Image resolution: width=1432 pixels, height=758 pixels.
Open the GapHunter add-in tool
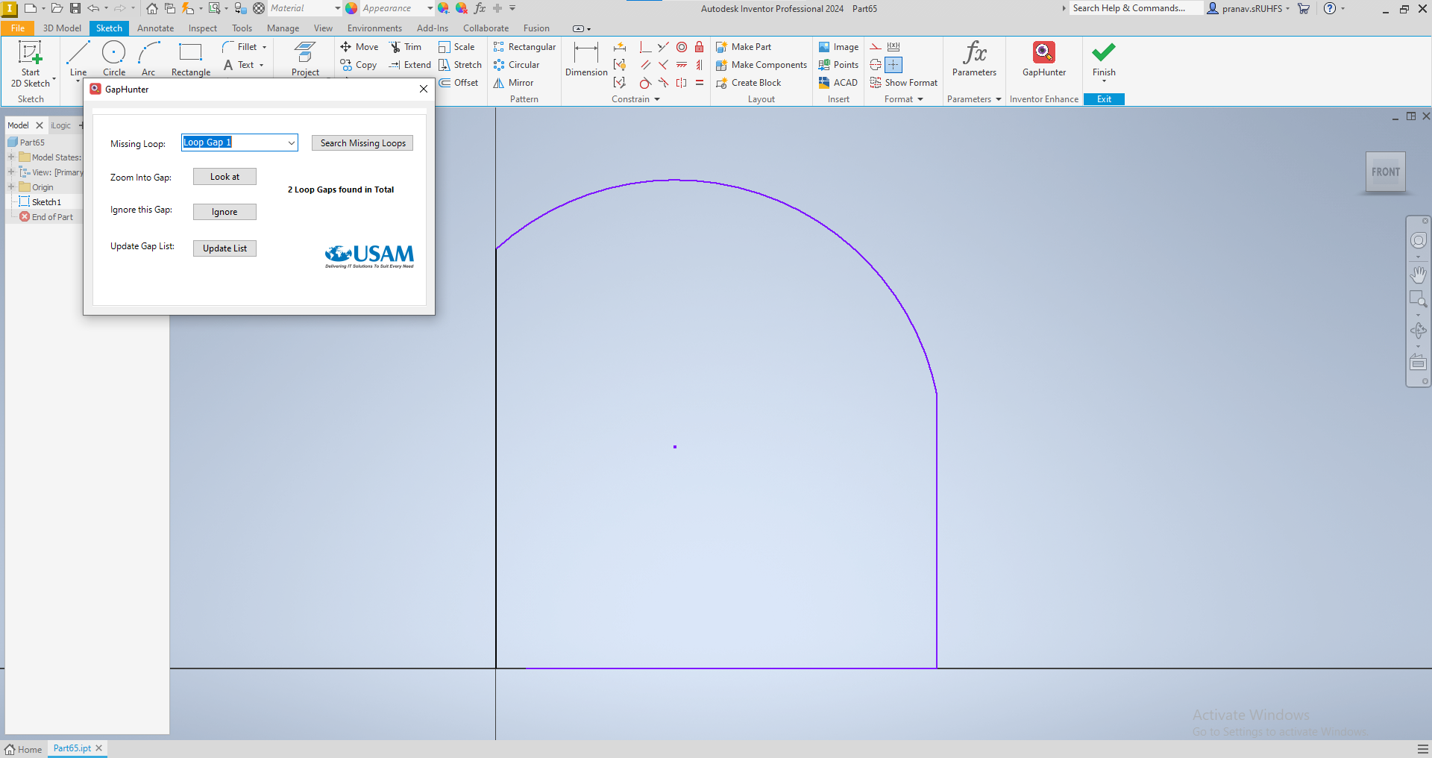pos(1043,58)
